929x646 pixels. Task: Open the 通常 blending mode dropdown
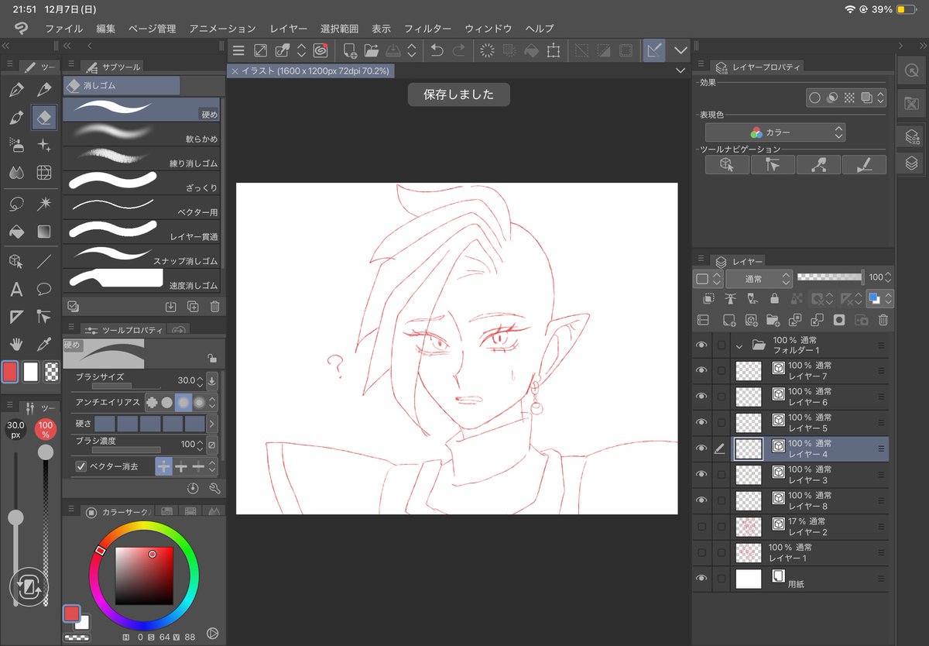tap(759, 277)
